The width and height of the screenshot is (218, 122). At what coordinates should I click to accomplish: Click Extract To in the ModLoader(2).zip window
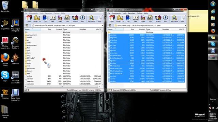(x=120, y=19)
